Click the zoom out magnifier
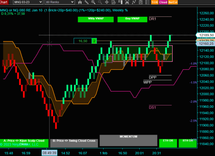 [100, 2]
